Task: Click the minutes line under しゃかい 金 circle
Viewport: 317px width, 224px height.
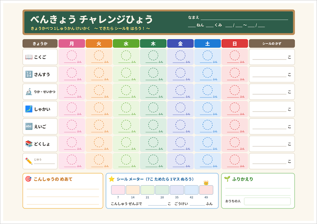Action: pyautogui.click(x=179, y=115)
